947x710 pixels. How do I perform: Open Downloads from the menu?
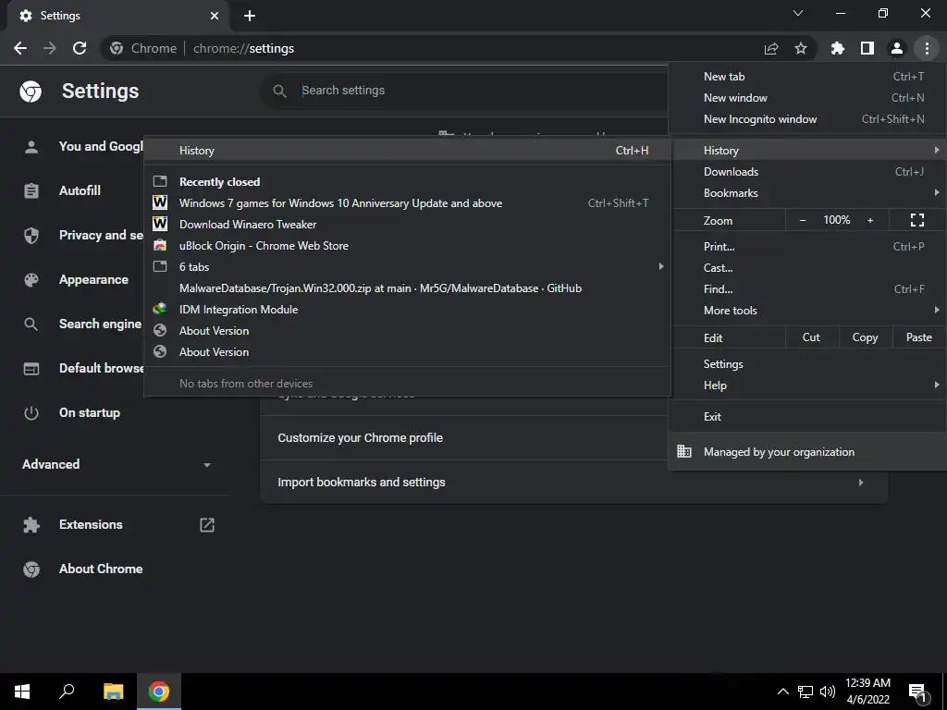pos(807,172)
